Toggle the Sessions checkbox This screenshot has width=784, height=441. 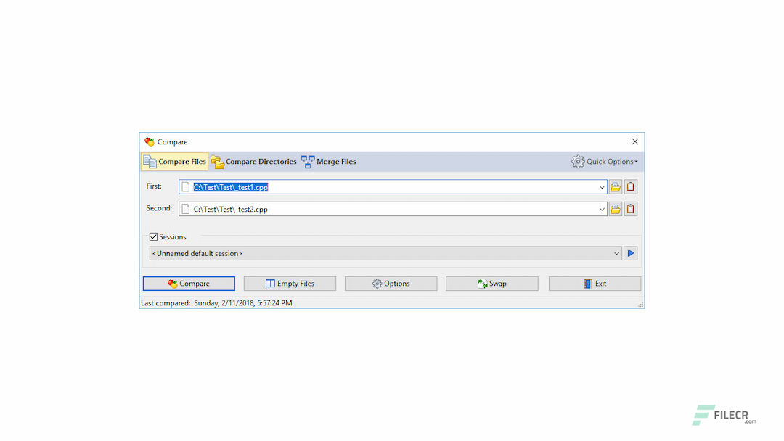[x=153, y=236]
